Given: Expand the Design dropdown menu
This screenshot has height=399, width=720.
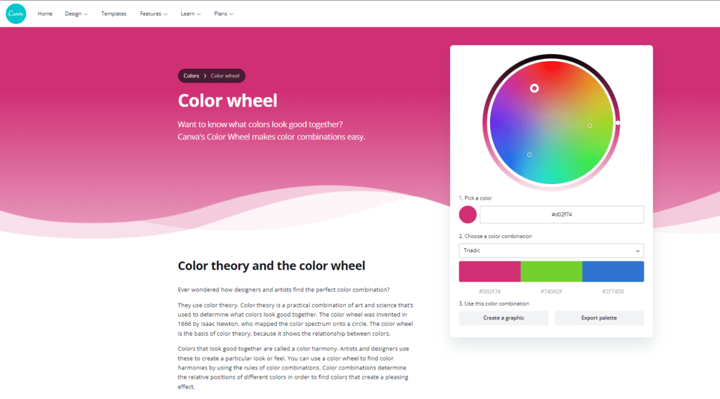Looking at the screenshot, I should point(76,14).
